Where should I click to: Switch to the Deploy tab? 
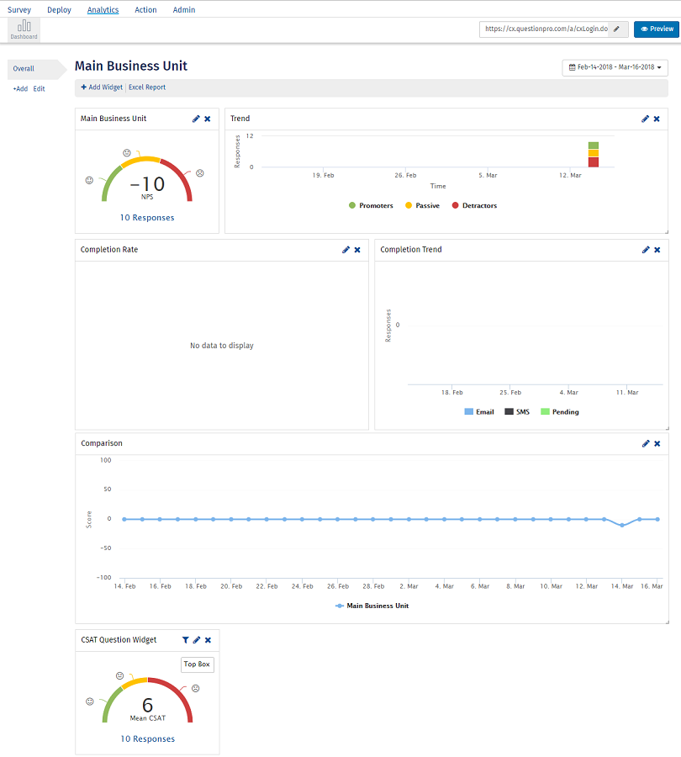pyautogui.click(x=59, y=10)
